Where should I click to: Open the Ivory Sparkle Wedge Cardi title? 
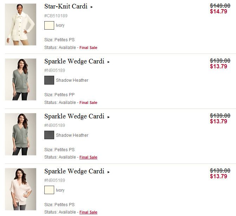coord(74,171)
